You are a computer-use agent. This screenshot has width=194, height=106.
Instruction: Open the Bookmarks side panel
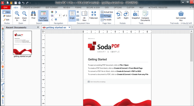3,34
